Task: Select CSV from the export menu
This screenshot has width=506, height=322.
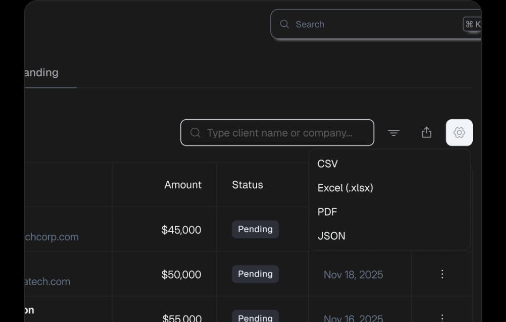Action: click(327, 164)
